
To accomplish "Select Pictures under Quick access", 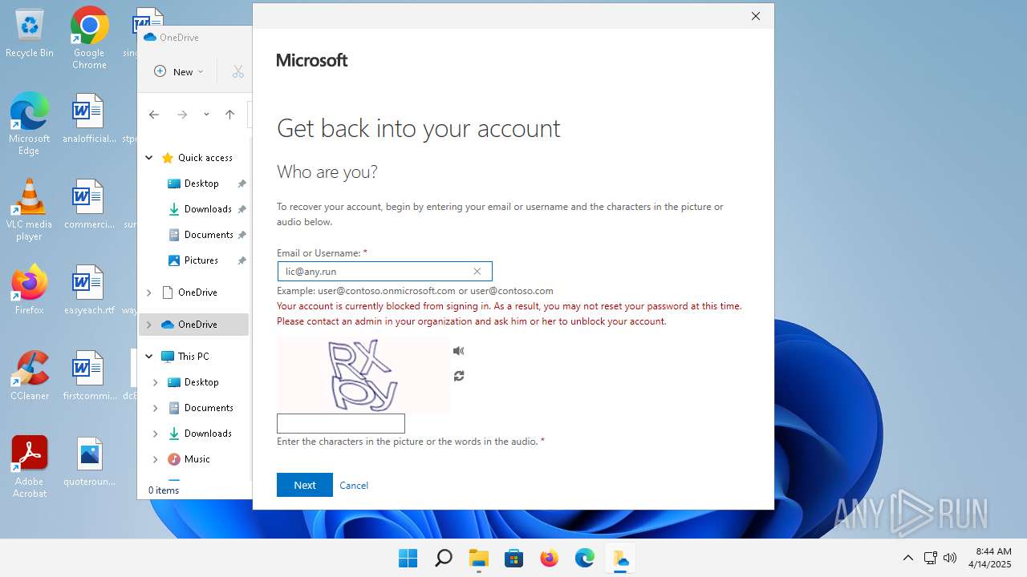I will pyautogui.click(x=201, y=260).
